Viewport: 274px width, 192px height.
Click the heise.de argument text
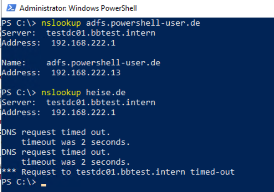tap(106, 92)
